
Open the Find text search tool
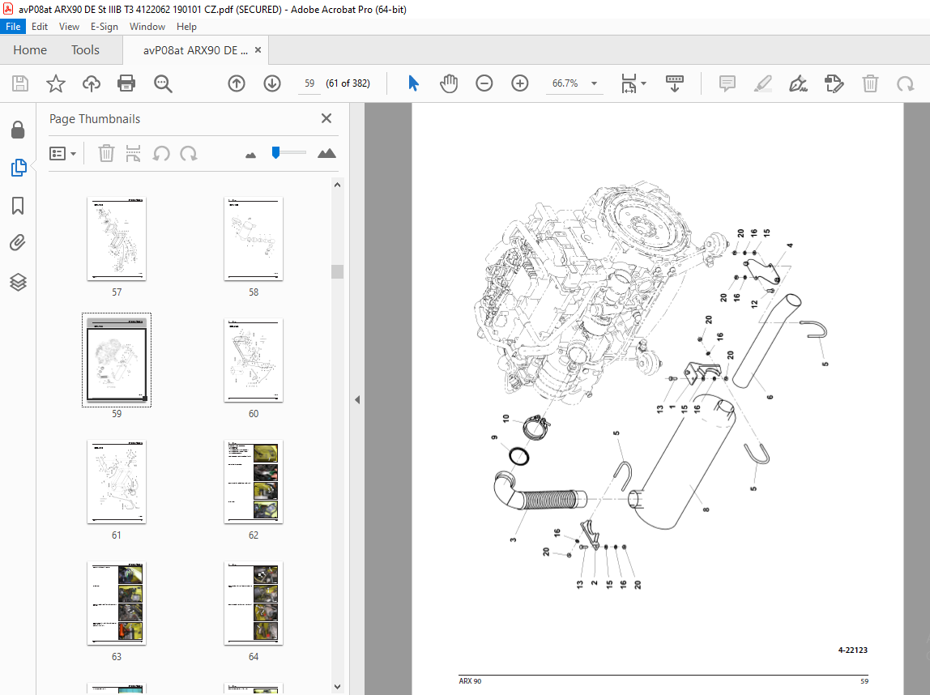tap(163, 83)
